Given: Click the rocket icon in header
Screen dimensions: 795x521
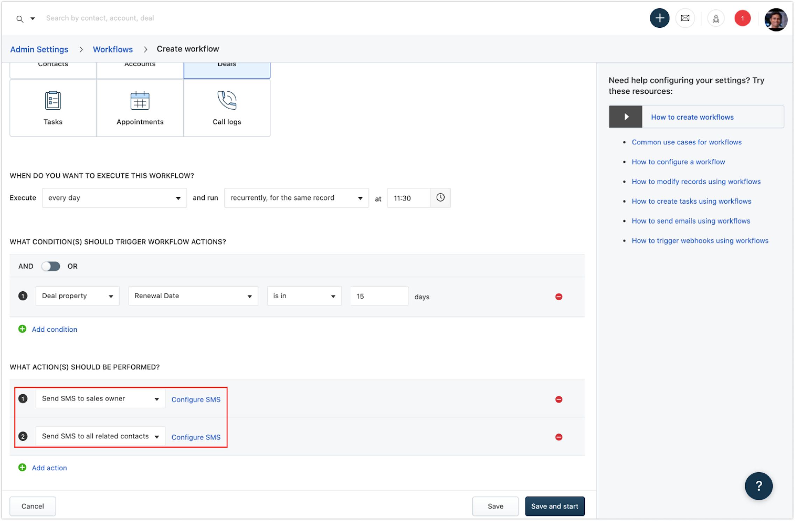Looking at the screenshot, I should [x=716, y=19].
